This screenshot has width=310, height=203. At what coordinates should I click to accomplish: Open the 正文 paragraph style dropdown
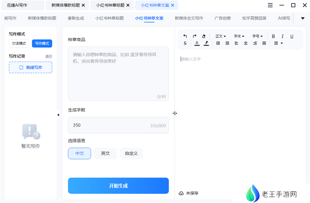pos(220,36)
